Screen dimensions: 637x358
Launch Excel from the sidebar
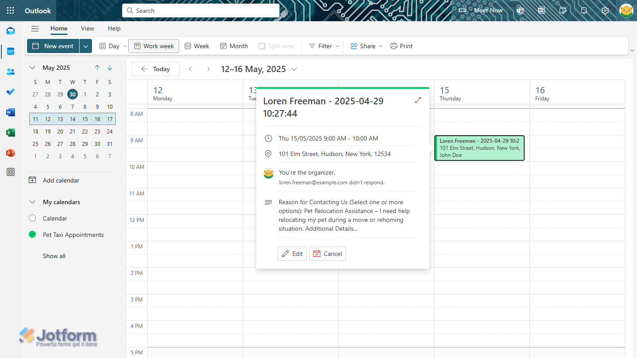11,133
